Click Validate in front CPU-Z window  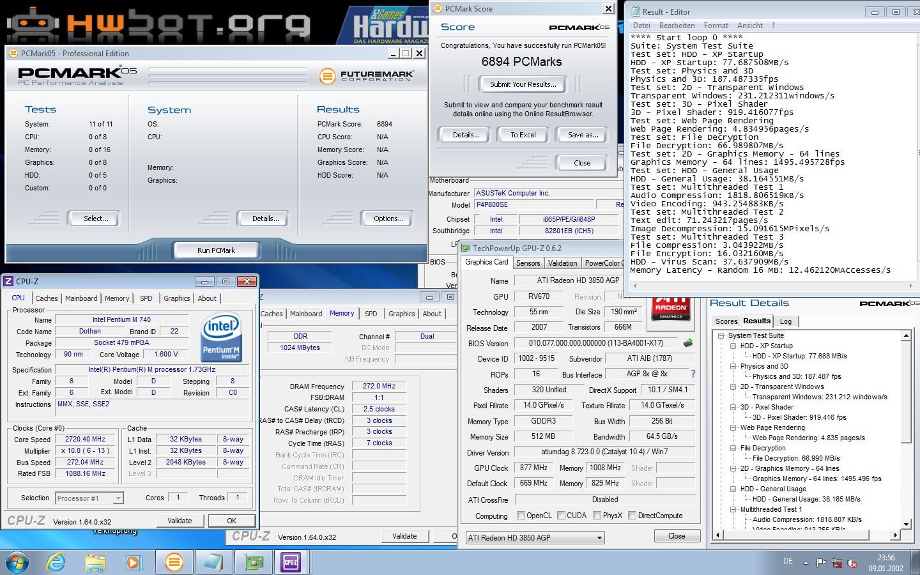pos(180,521)
